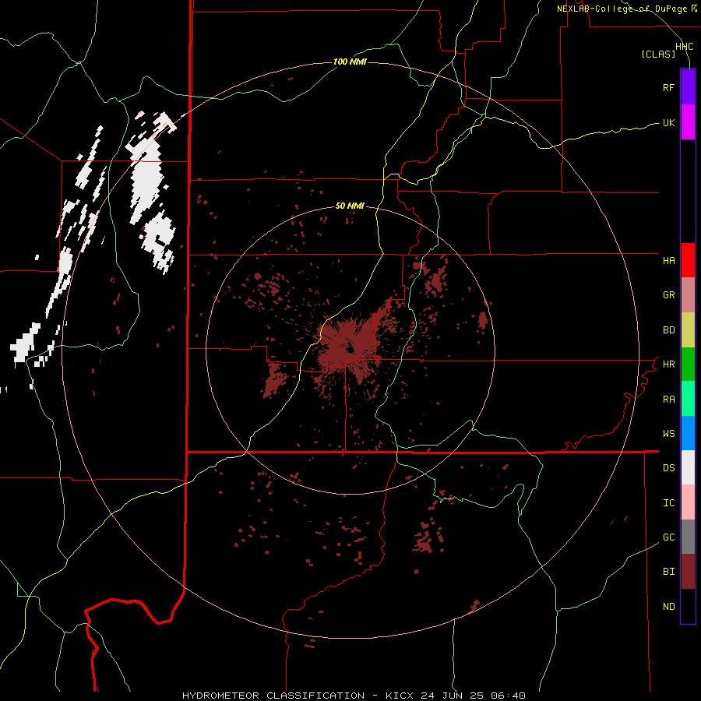Click the RA legend label
This screenshot has width=701, height=701.
(668, 400)
